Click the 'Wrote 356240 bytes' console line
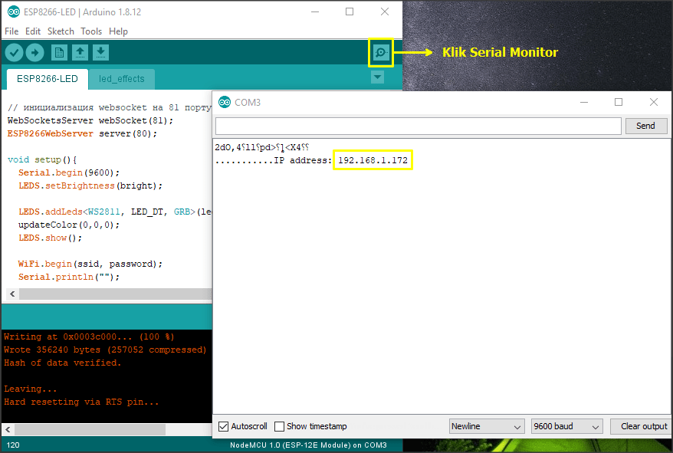Image resolution: width=673 pixels, height=453 pixels. pos(105,350)
